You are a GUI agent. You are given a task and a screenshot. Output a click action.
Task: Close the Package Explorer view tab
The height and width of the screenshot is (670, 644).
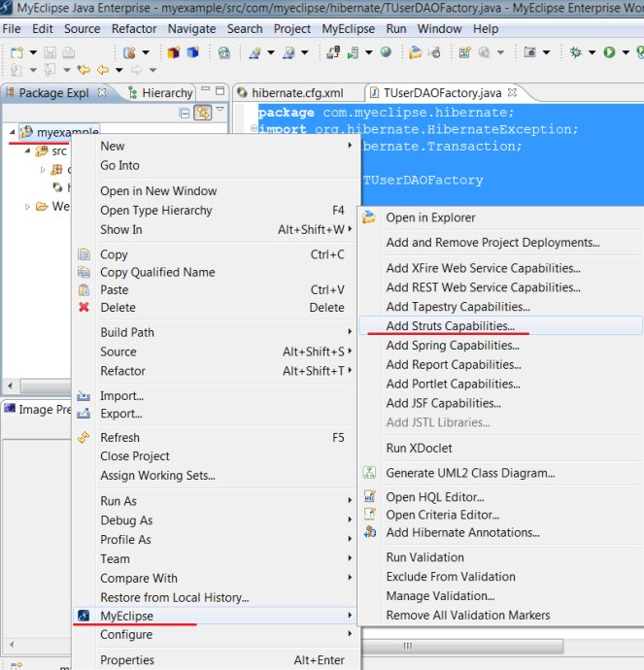coord(102,92)
